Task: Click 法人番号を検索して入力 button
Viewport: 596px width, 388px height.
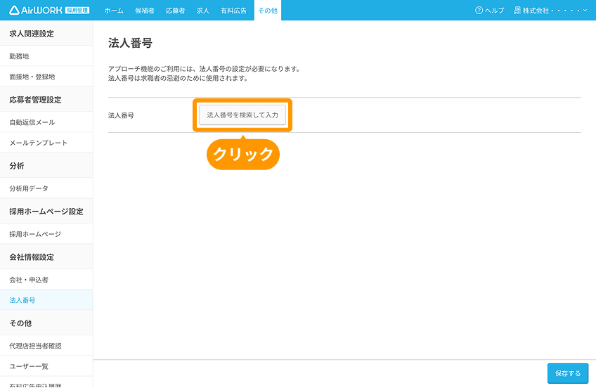Action: [x=242, y=115]
